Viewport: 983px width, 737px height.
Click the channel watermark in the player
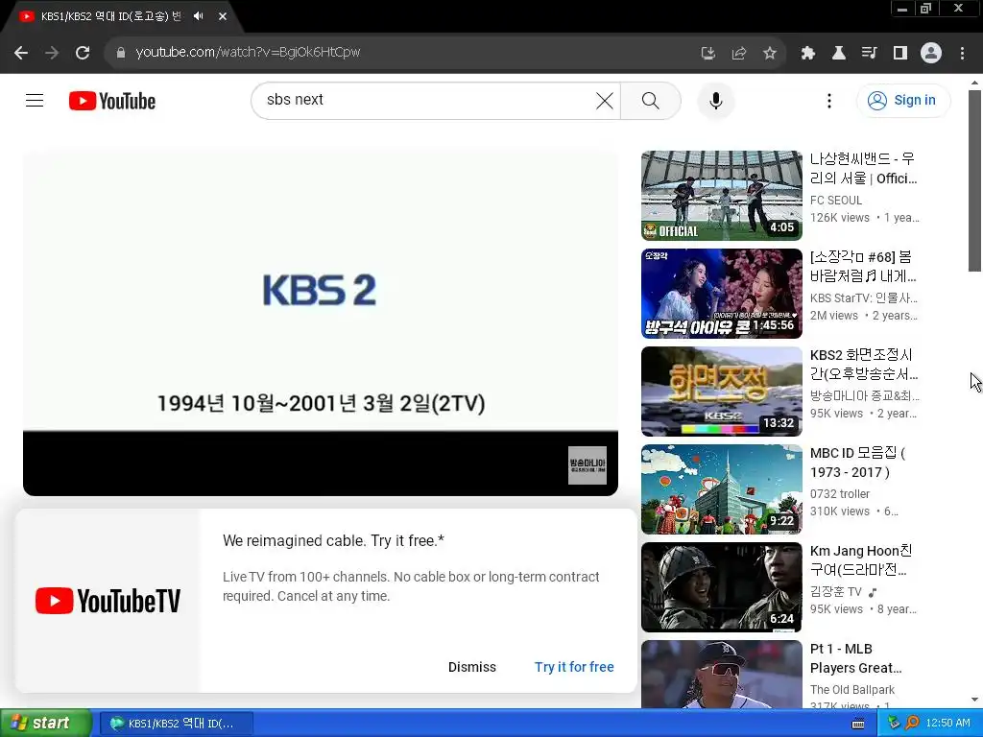(x=587, y=465)
